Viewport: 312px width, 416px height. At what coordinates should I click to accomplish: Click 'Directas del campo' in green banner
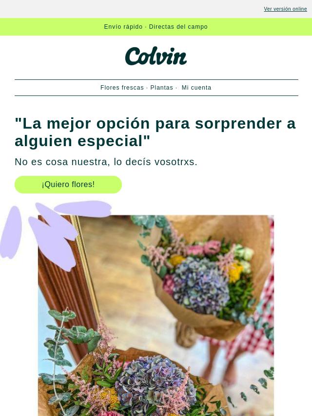(x=178, y=27)
